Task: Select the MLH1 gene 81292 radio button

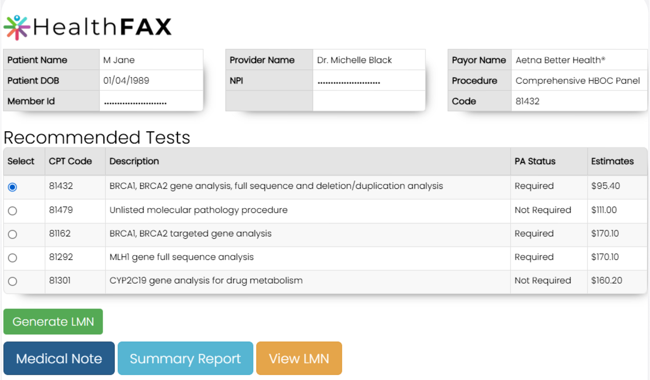Action: click(x=13, y=258)
